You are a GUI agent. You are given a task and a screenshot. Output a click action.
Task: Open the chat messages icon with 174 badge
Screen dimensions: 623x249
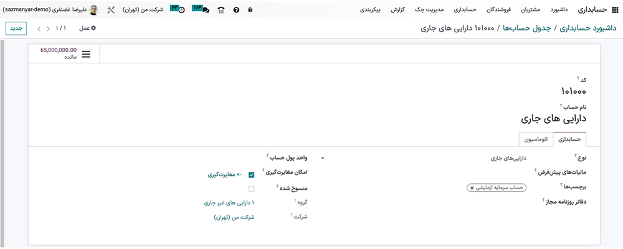(x=202, y=10)
